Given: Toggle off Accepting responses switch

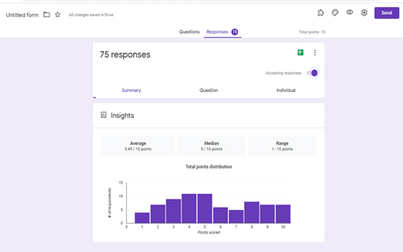Looking at the screenshot, I should pyautogui.click(x=312, y=72).
